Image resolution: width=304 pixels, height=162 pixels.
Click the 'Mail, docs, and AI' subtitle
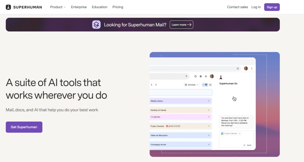[x=52, y=110]
